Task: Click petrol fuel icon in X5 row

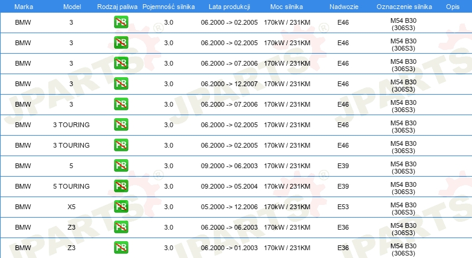Action: (121, 207)
